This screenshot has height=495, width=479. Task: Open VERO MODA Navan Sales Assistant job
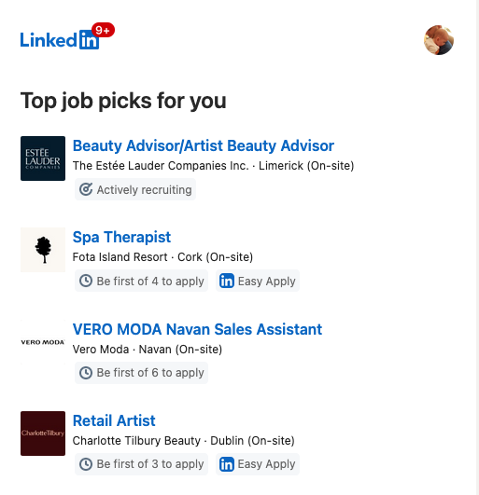click(x=197, y=329)
